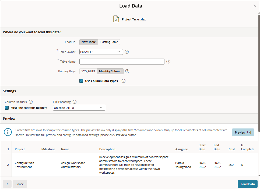Click the Settings section heading
The height and width of the screenshot is (190, 260).
[9, 91]
